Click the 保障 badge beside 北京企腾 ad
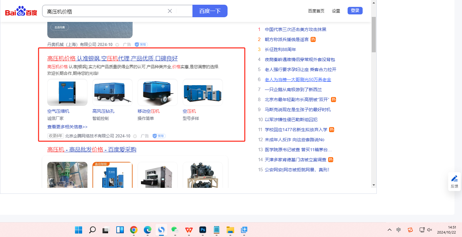Viewport: 462px width, 237px height. (x=159, y=136)
